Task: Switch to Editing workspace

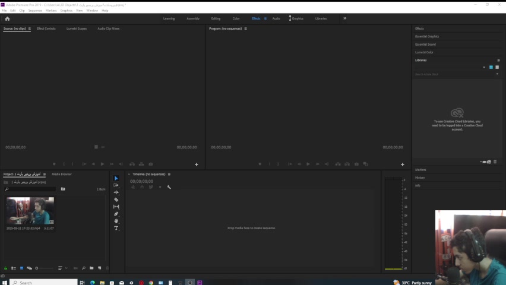Action: [x=216, y=18]
